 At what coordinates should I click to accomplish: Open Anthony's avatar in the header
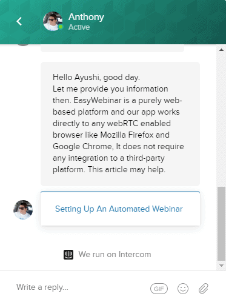click(x=53, y=21)
